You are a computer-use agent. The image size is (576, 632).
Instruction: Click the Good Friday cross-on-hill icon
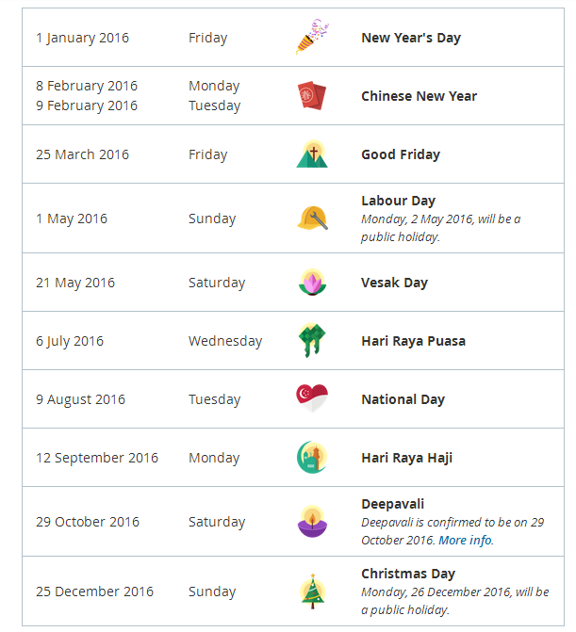312,154
